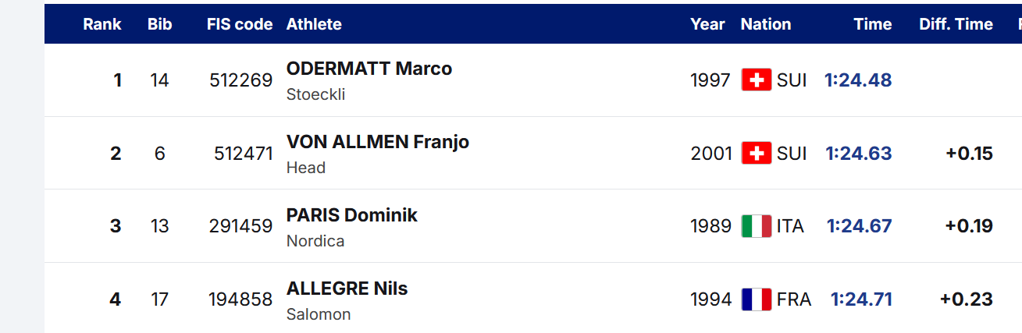Click the Bib column header
The width and height of the screenshot is (1022, 333).
(159, 24)
